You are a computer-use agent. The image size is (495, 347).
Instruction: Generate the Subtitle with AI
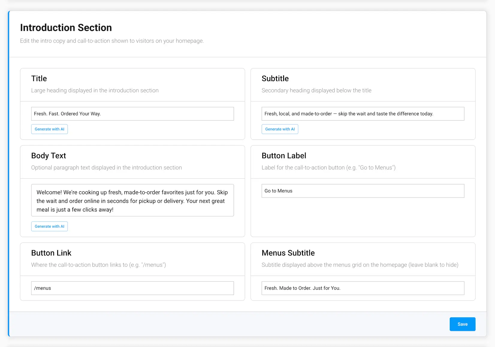pos(280,129)
